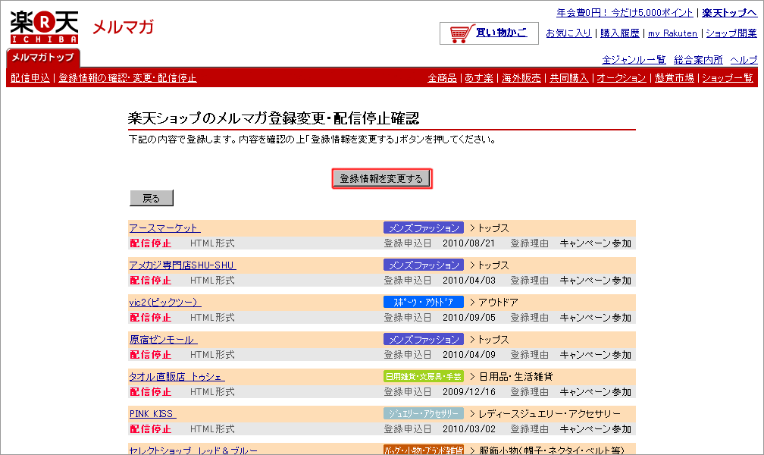
Task: Click the date 2010/04/09
Action: click(468, 355)
